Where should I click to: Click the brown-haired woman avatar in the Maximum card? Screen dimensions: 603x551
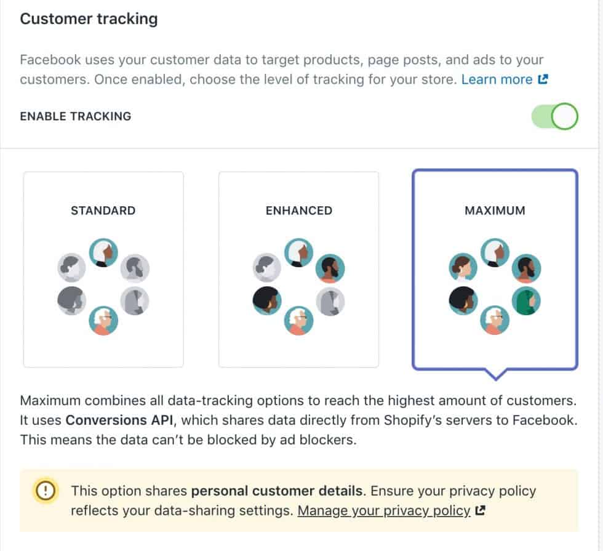(x=463, y=267)
